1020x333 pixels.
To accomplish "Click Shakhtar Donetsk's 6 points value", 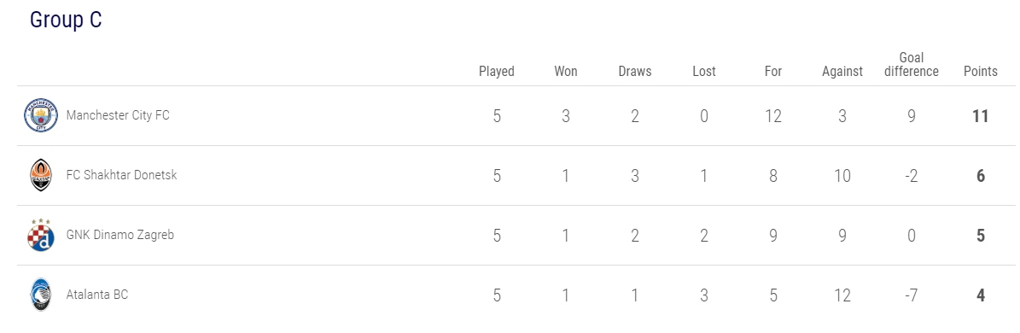I will point(981,176).
